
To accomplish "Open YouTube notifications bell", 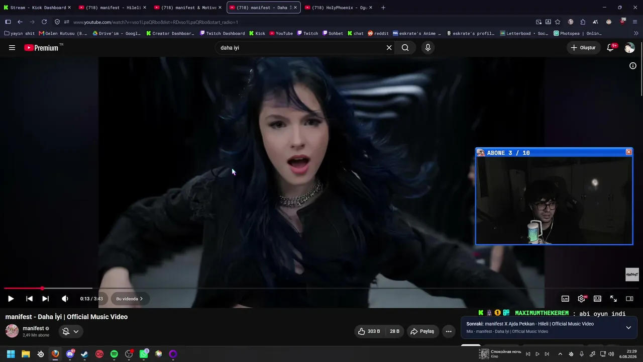I will (611, 48).
